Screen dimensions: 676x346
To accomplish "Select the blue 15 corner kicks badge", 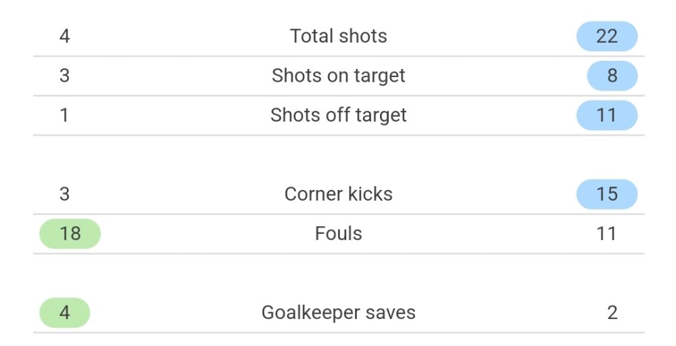I will pos(607,195).
